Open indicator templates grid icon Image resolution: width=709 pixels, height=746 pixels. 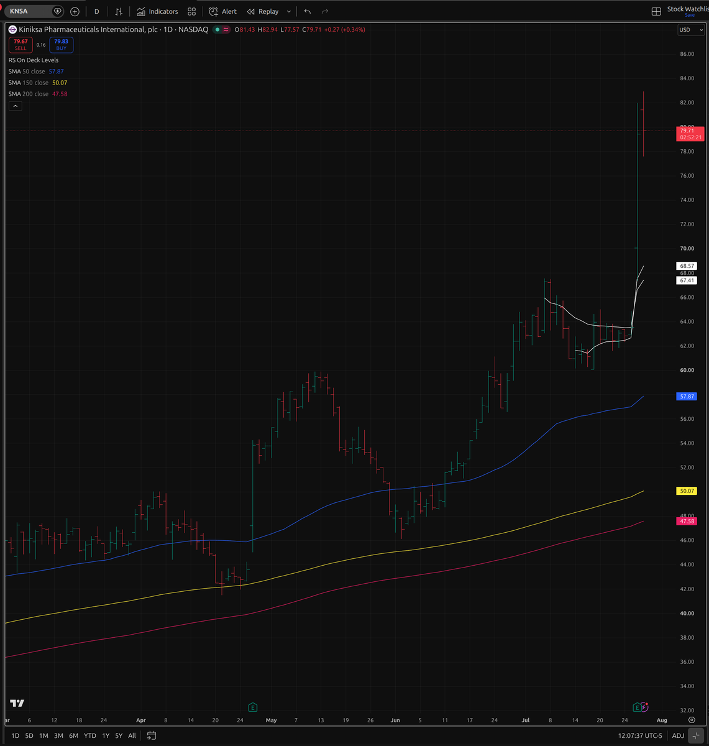click(191, 11)
